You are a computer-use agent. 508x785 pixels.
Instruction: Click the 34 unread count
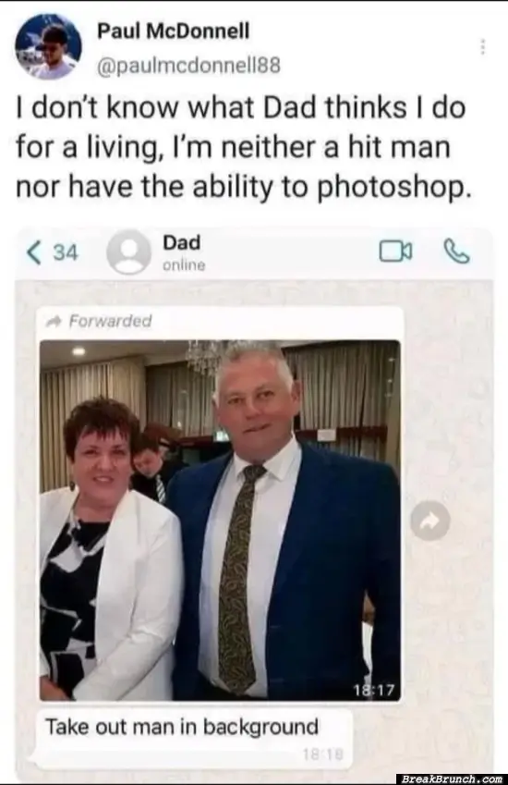[66, 252]
